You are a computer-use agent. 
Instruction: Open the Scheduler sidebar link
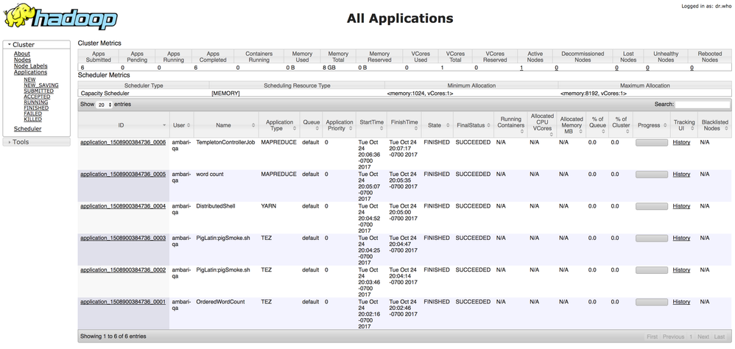pyautogui.click(x=28, y=129)
